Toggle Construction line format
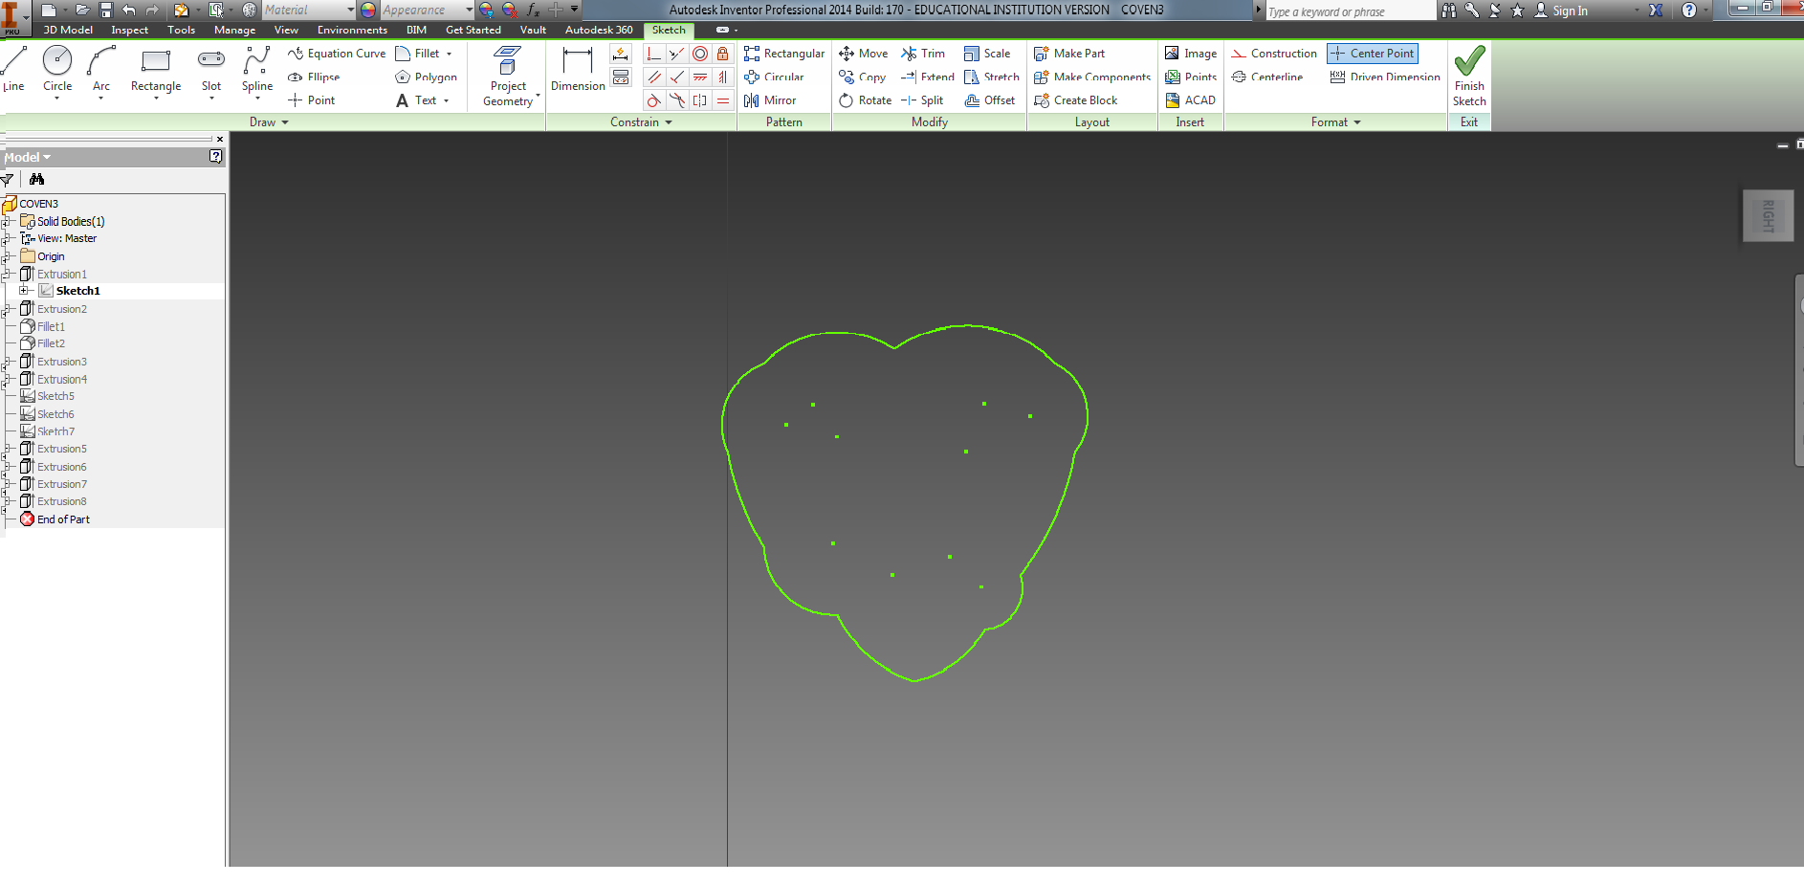 (1274, 54)
